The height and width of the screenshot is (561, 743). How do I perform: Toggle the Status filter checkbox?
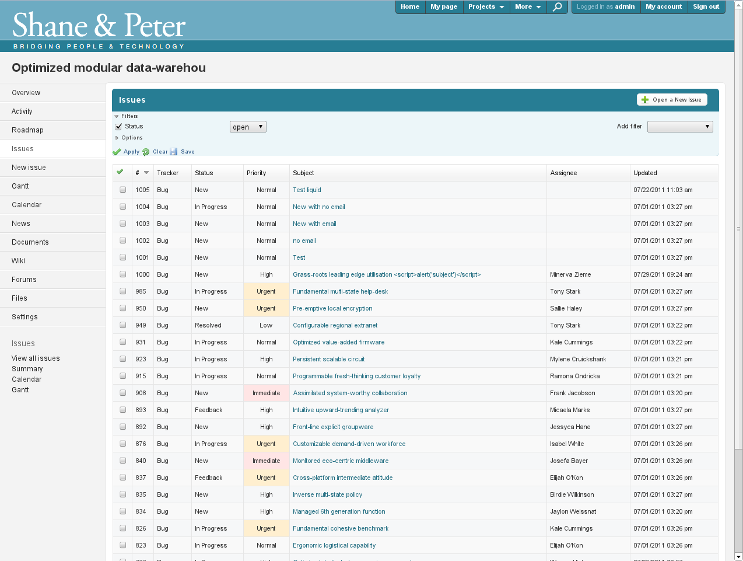(x=119, y=127)
